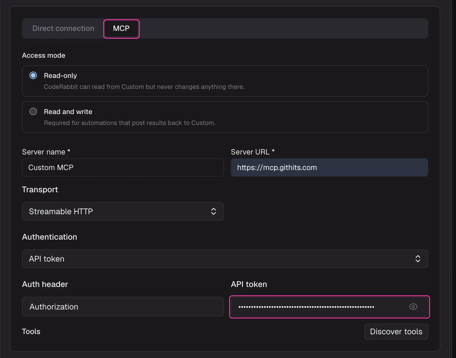Click the Server URL input field
Image resolution: width=456 pixels, height=358 pixels.
tap(329, 167)
